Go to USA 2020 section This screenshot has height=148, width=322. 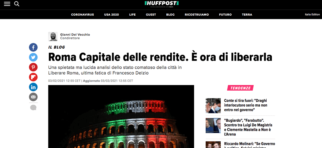pyautogui.click(x=112, y=14)
